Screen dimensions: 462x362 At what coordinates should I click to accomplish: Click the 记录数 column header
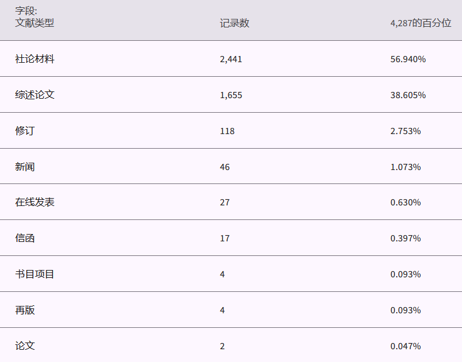pyautogui.click(x=234, y=23)
